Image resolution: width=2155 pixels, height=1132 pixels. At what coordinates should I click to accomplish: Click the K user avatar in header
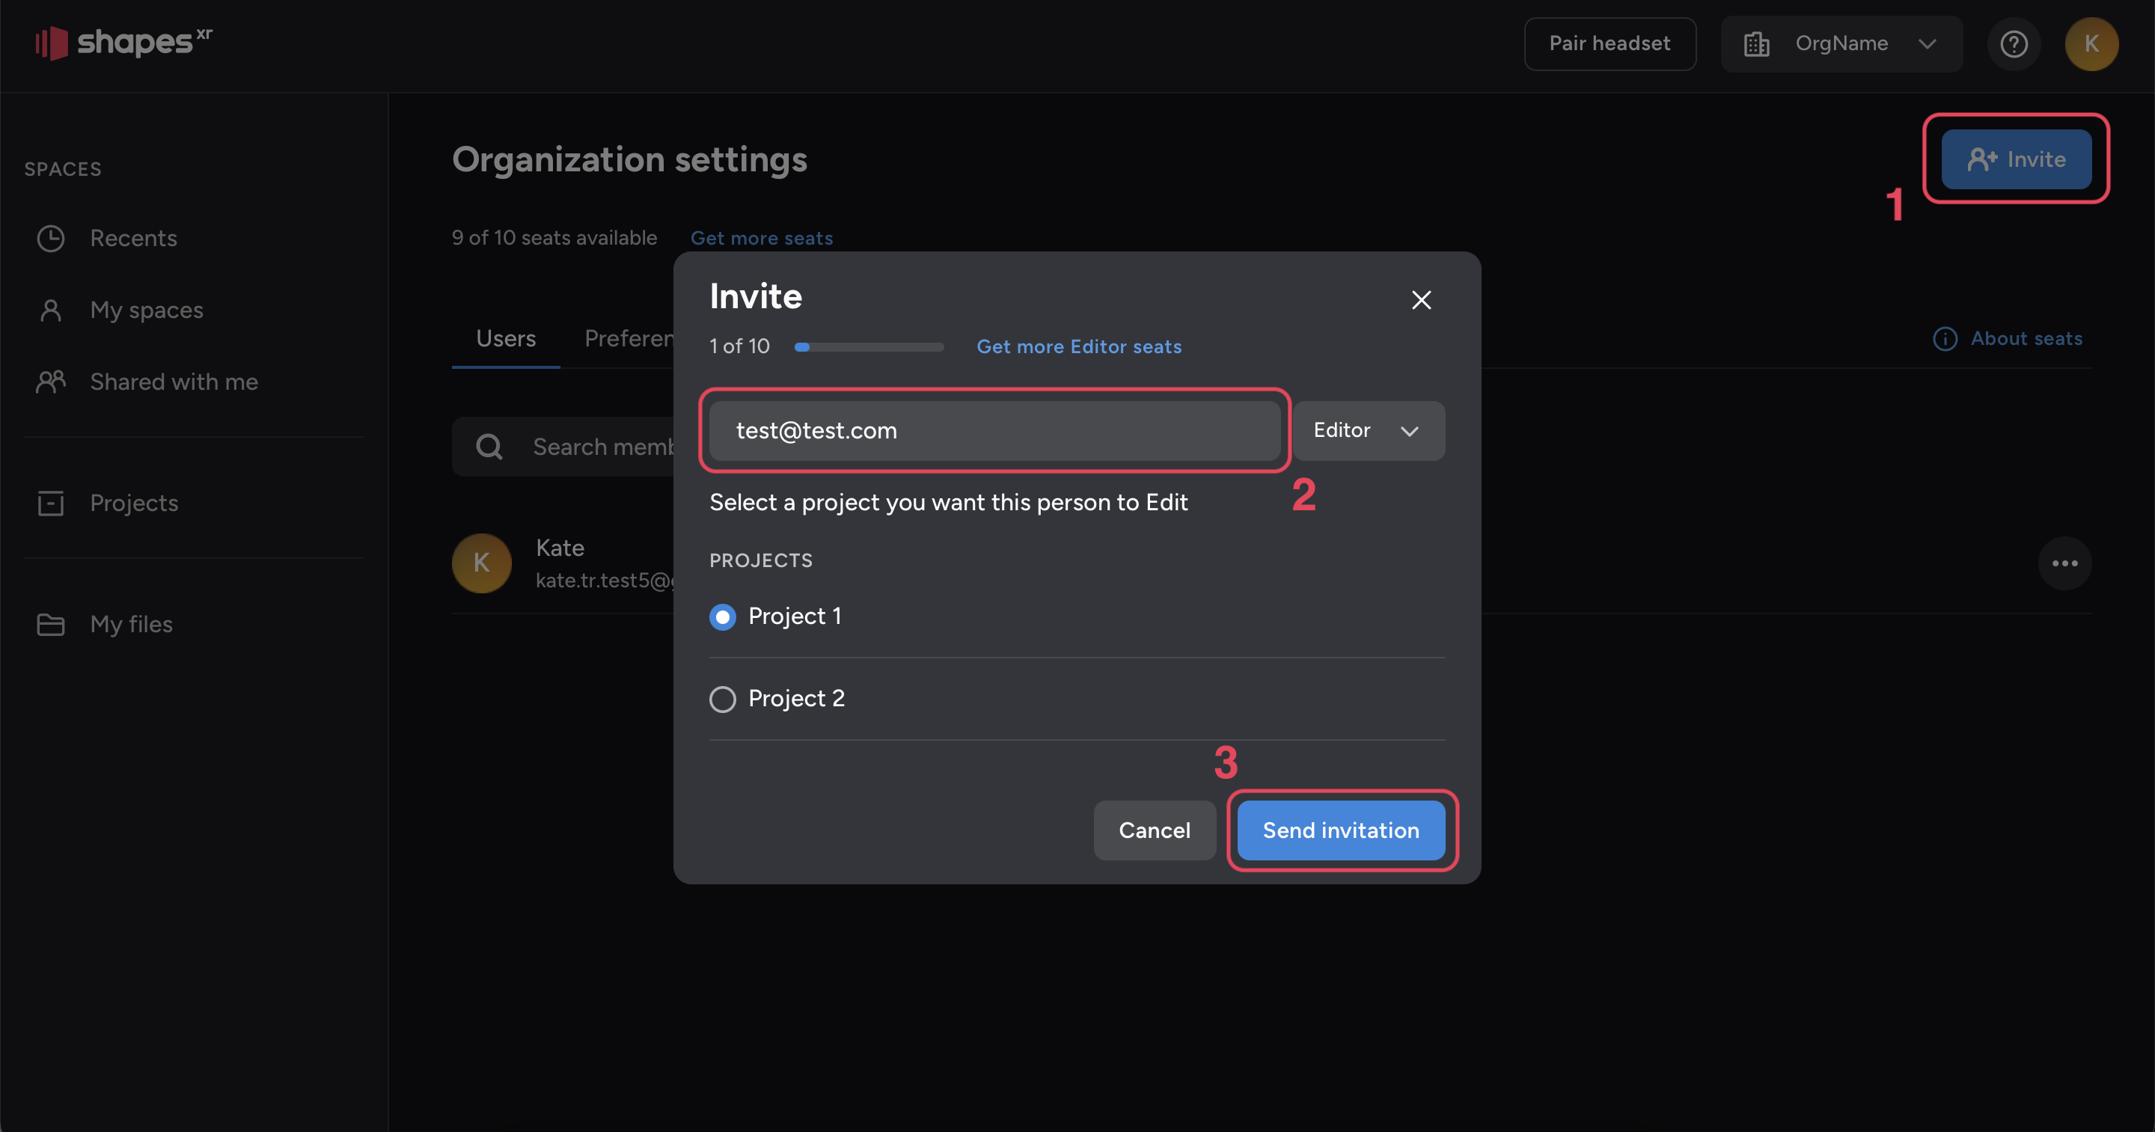2091,43
